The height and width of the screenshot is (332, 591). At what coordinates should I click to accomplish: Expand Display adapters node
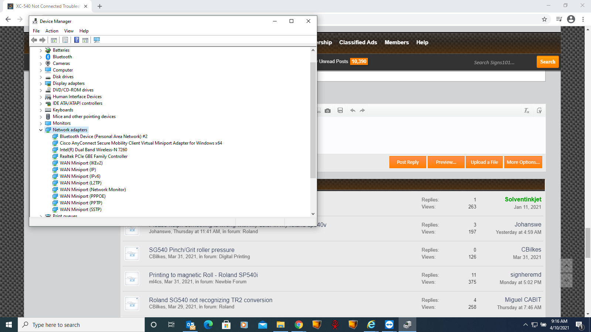click(x=41, y=84)
